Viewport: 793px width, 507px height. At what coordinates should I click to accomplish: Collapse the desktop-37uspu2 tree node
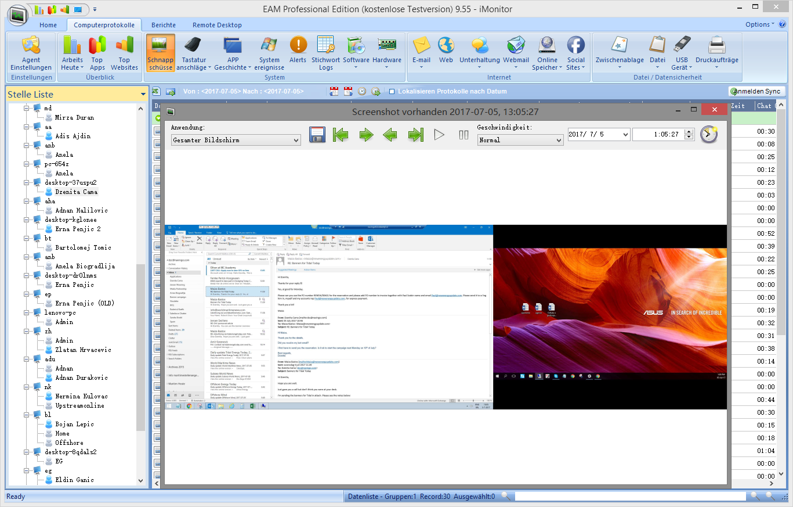coord(26,182)
